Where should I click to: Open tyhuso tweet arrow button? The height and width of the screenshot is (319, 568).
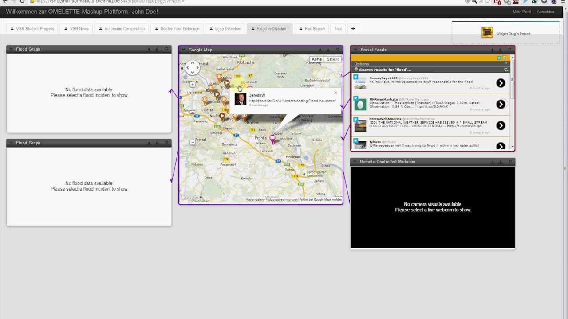click(x=501, y=146)
